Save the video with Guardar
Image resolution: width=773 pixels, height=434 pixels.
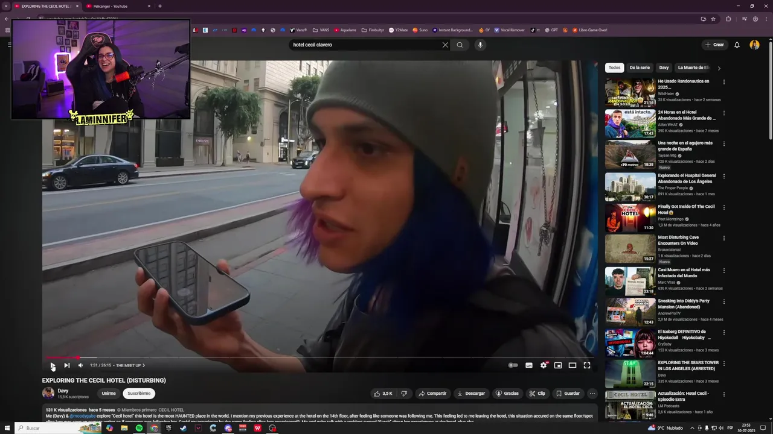[x=568, y=394]
